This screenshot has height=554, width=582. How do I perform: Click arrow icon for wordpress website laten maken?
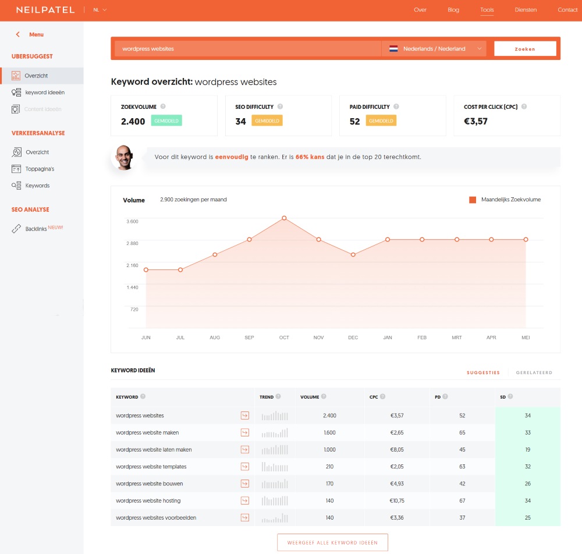point(245,450)
